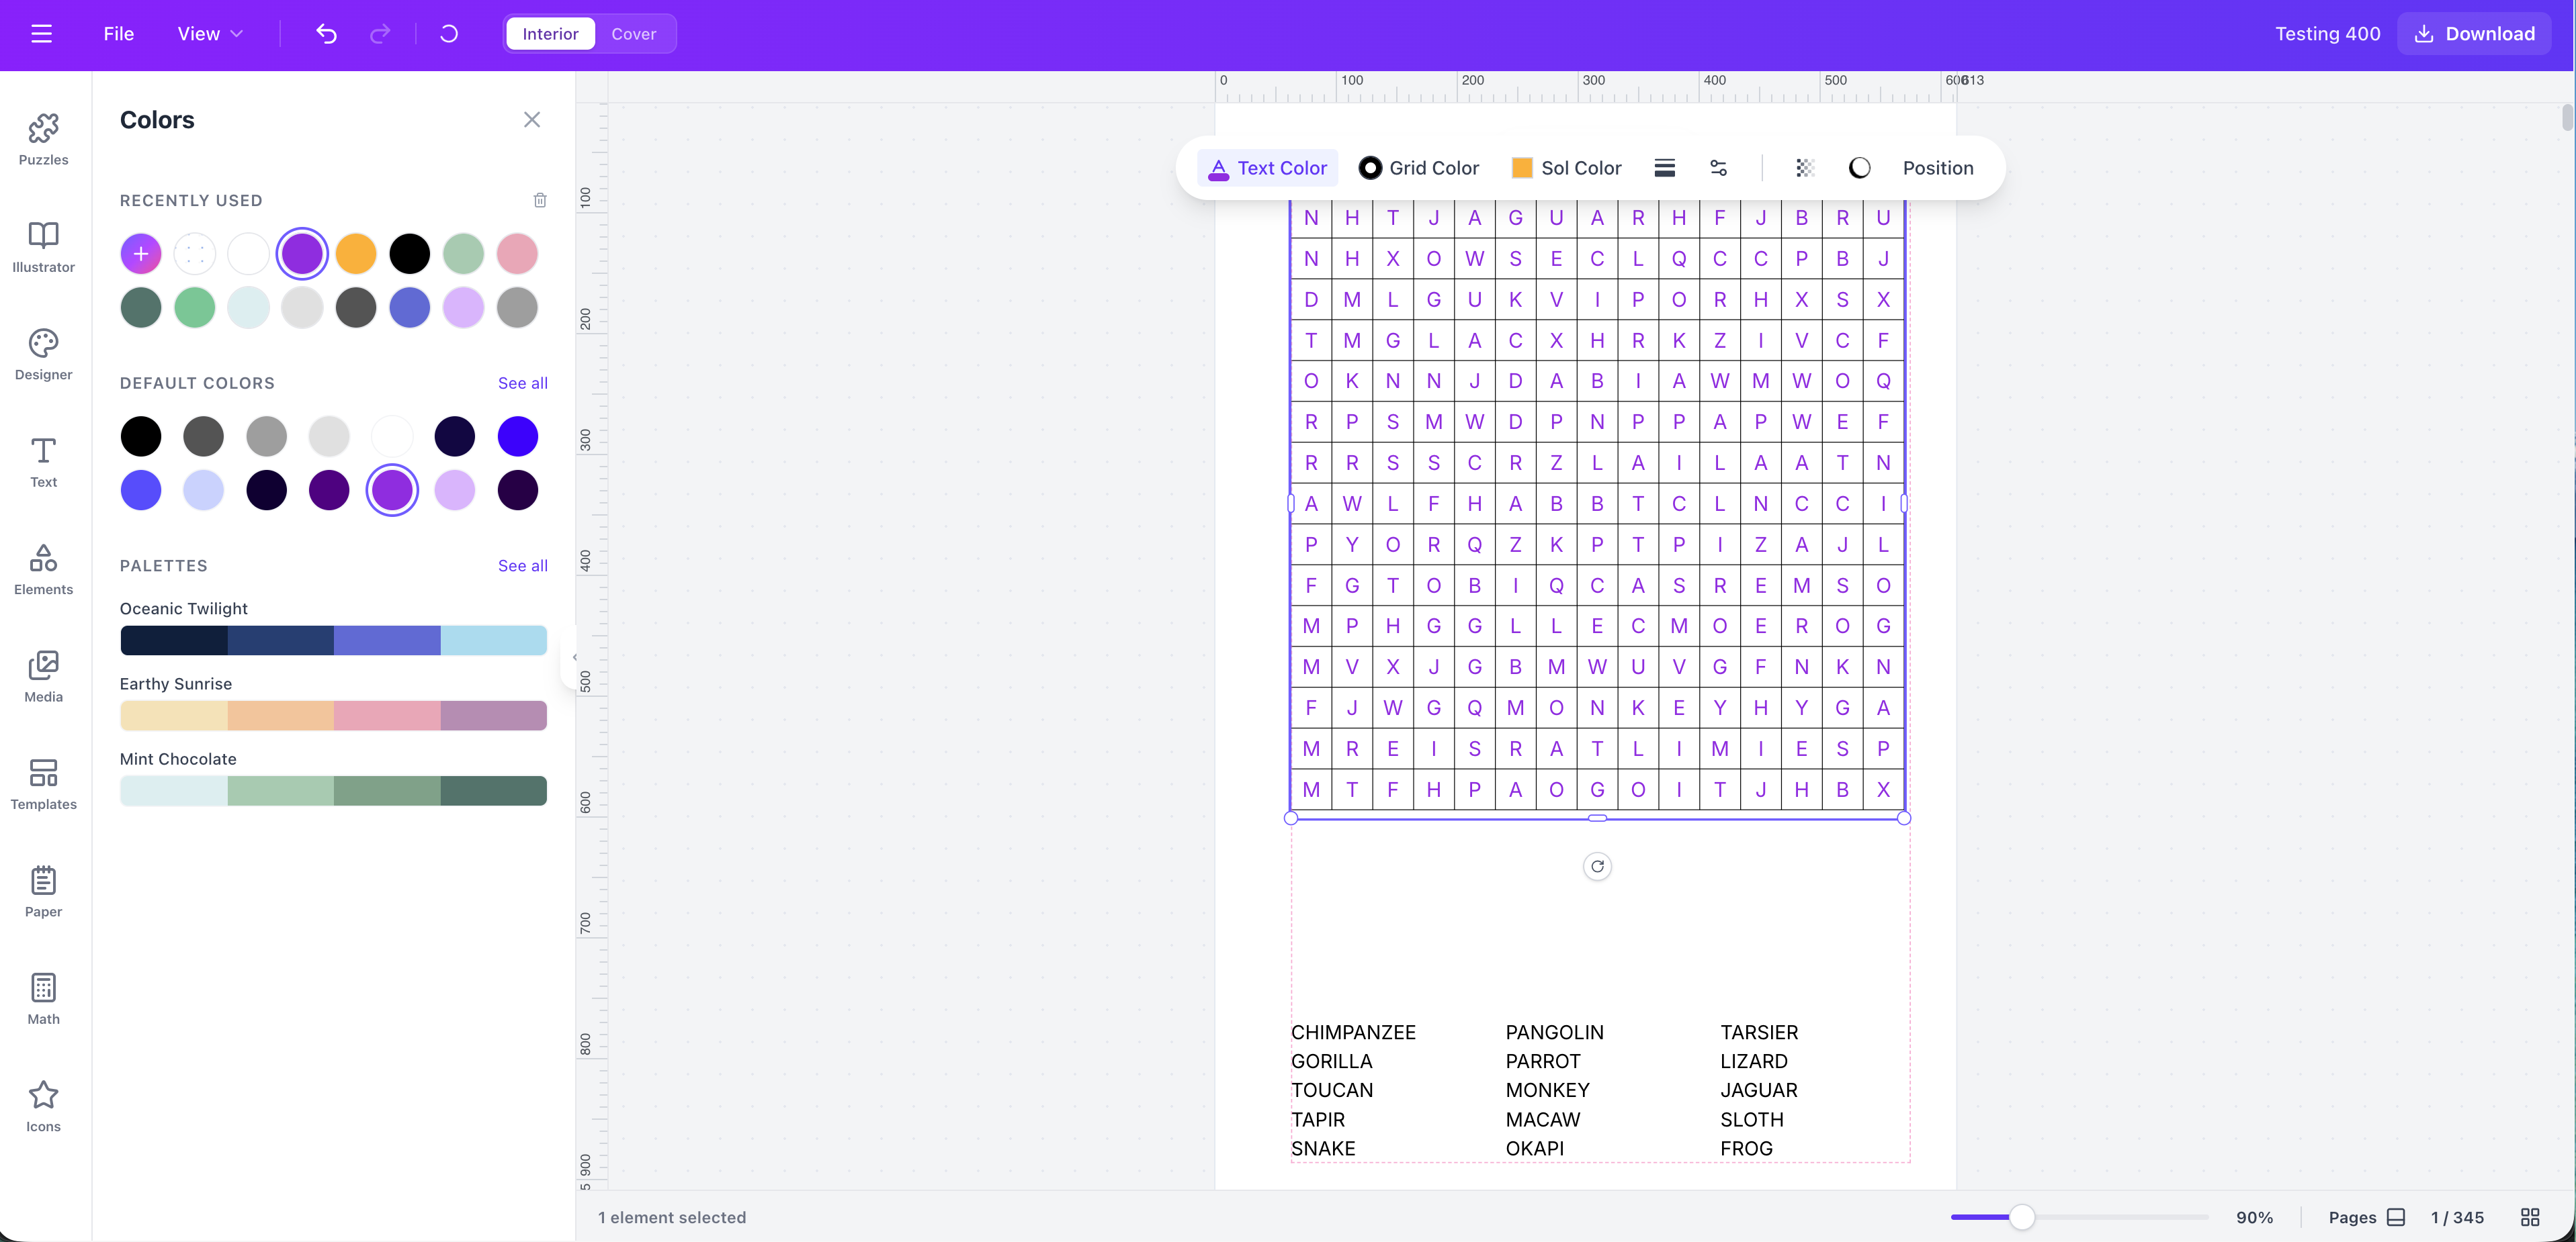Select the orange swatch in Recently Used
The height and width of the screenshot is (1242, 2576).
[x=356, y=253]
